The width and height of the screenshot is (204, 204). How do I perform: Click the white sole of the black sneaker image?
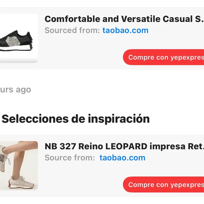(15, 48)
